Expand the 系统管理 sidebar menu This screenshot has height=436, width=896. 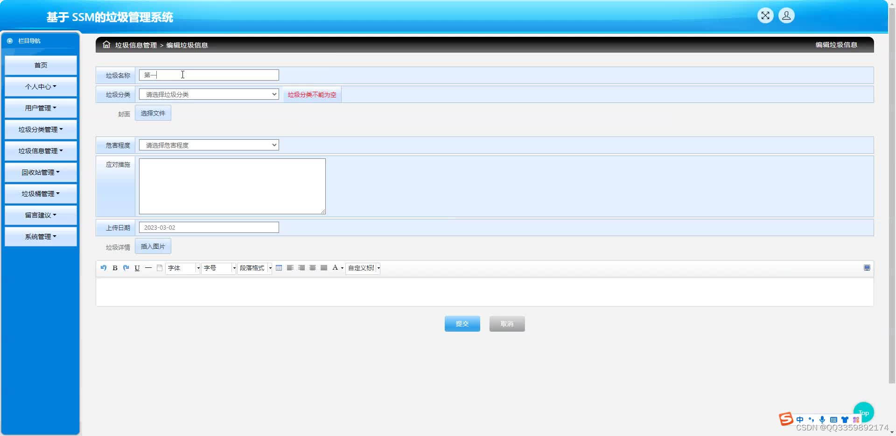click(41, 237)
